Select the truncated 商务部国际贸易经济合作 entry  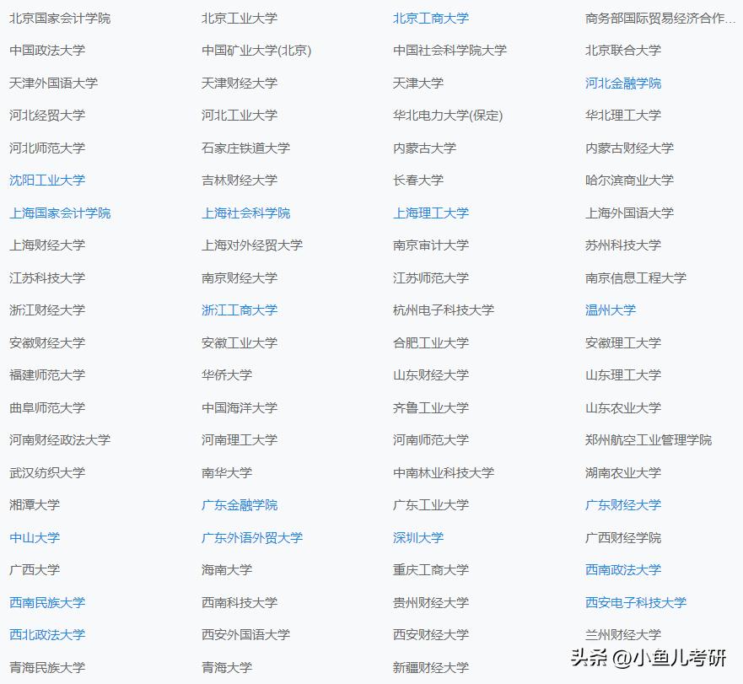pos(660,19)
